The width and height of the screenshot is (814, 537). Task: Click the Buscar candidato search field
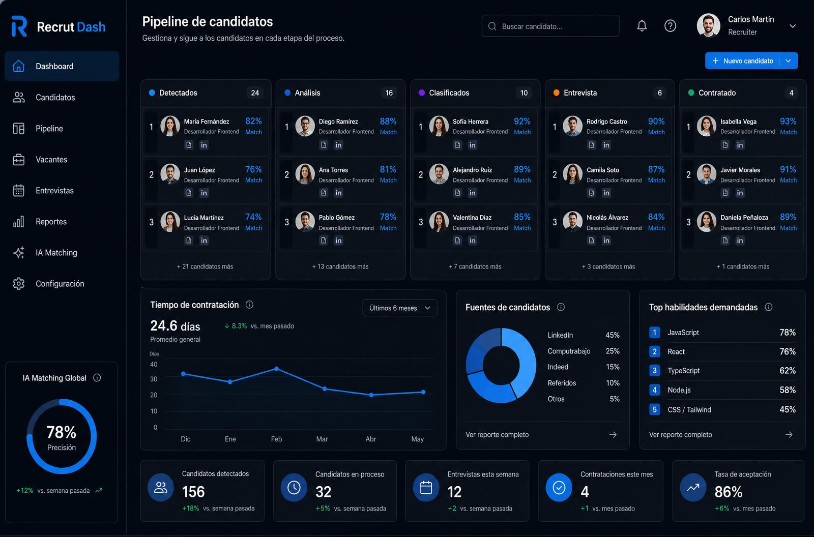coord(550,26)
